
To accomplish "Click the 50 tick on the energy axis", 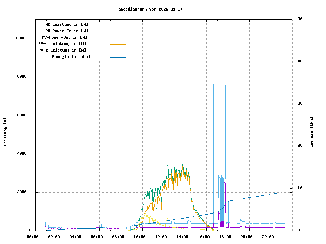I will click(300, 19).
